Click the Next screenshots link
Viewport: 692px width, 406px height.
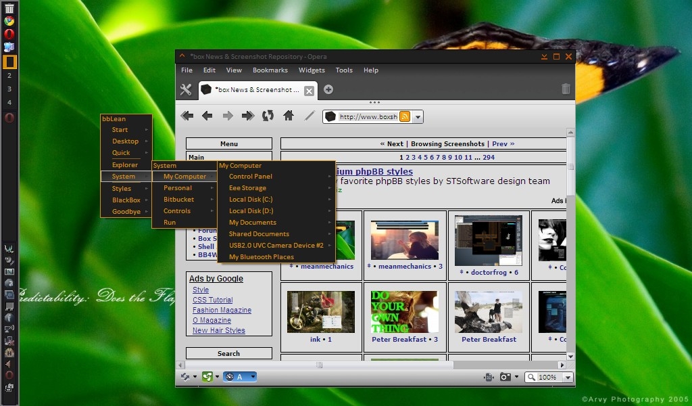pyautogui.click(x=391, y=143)
